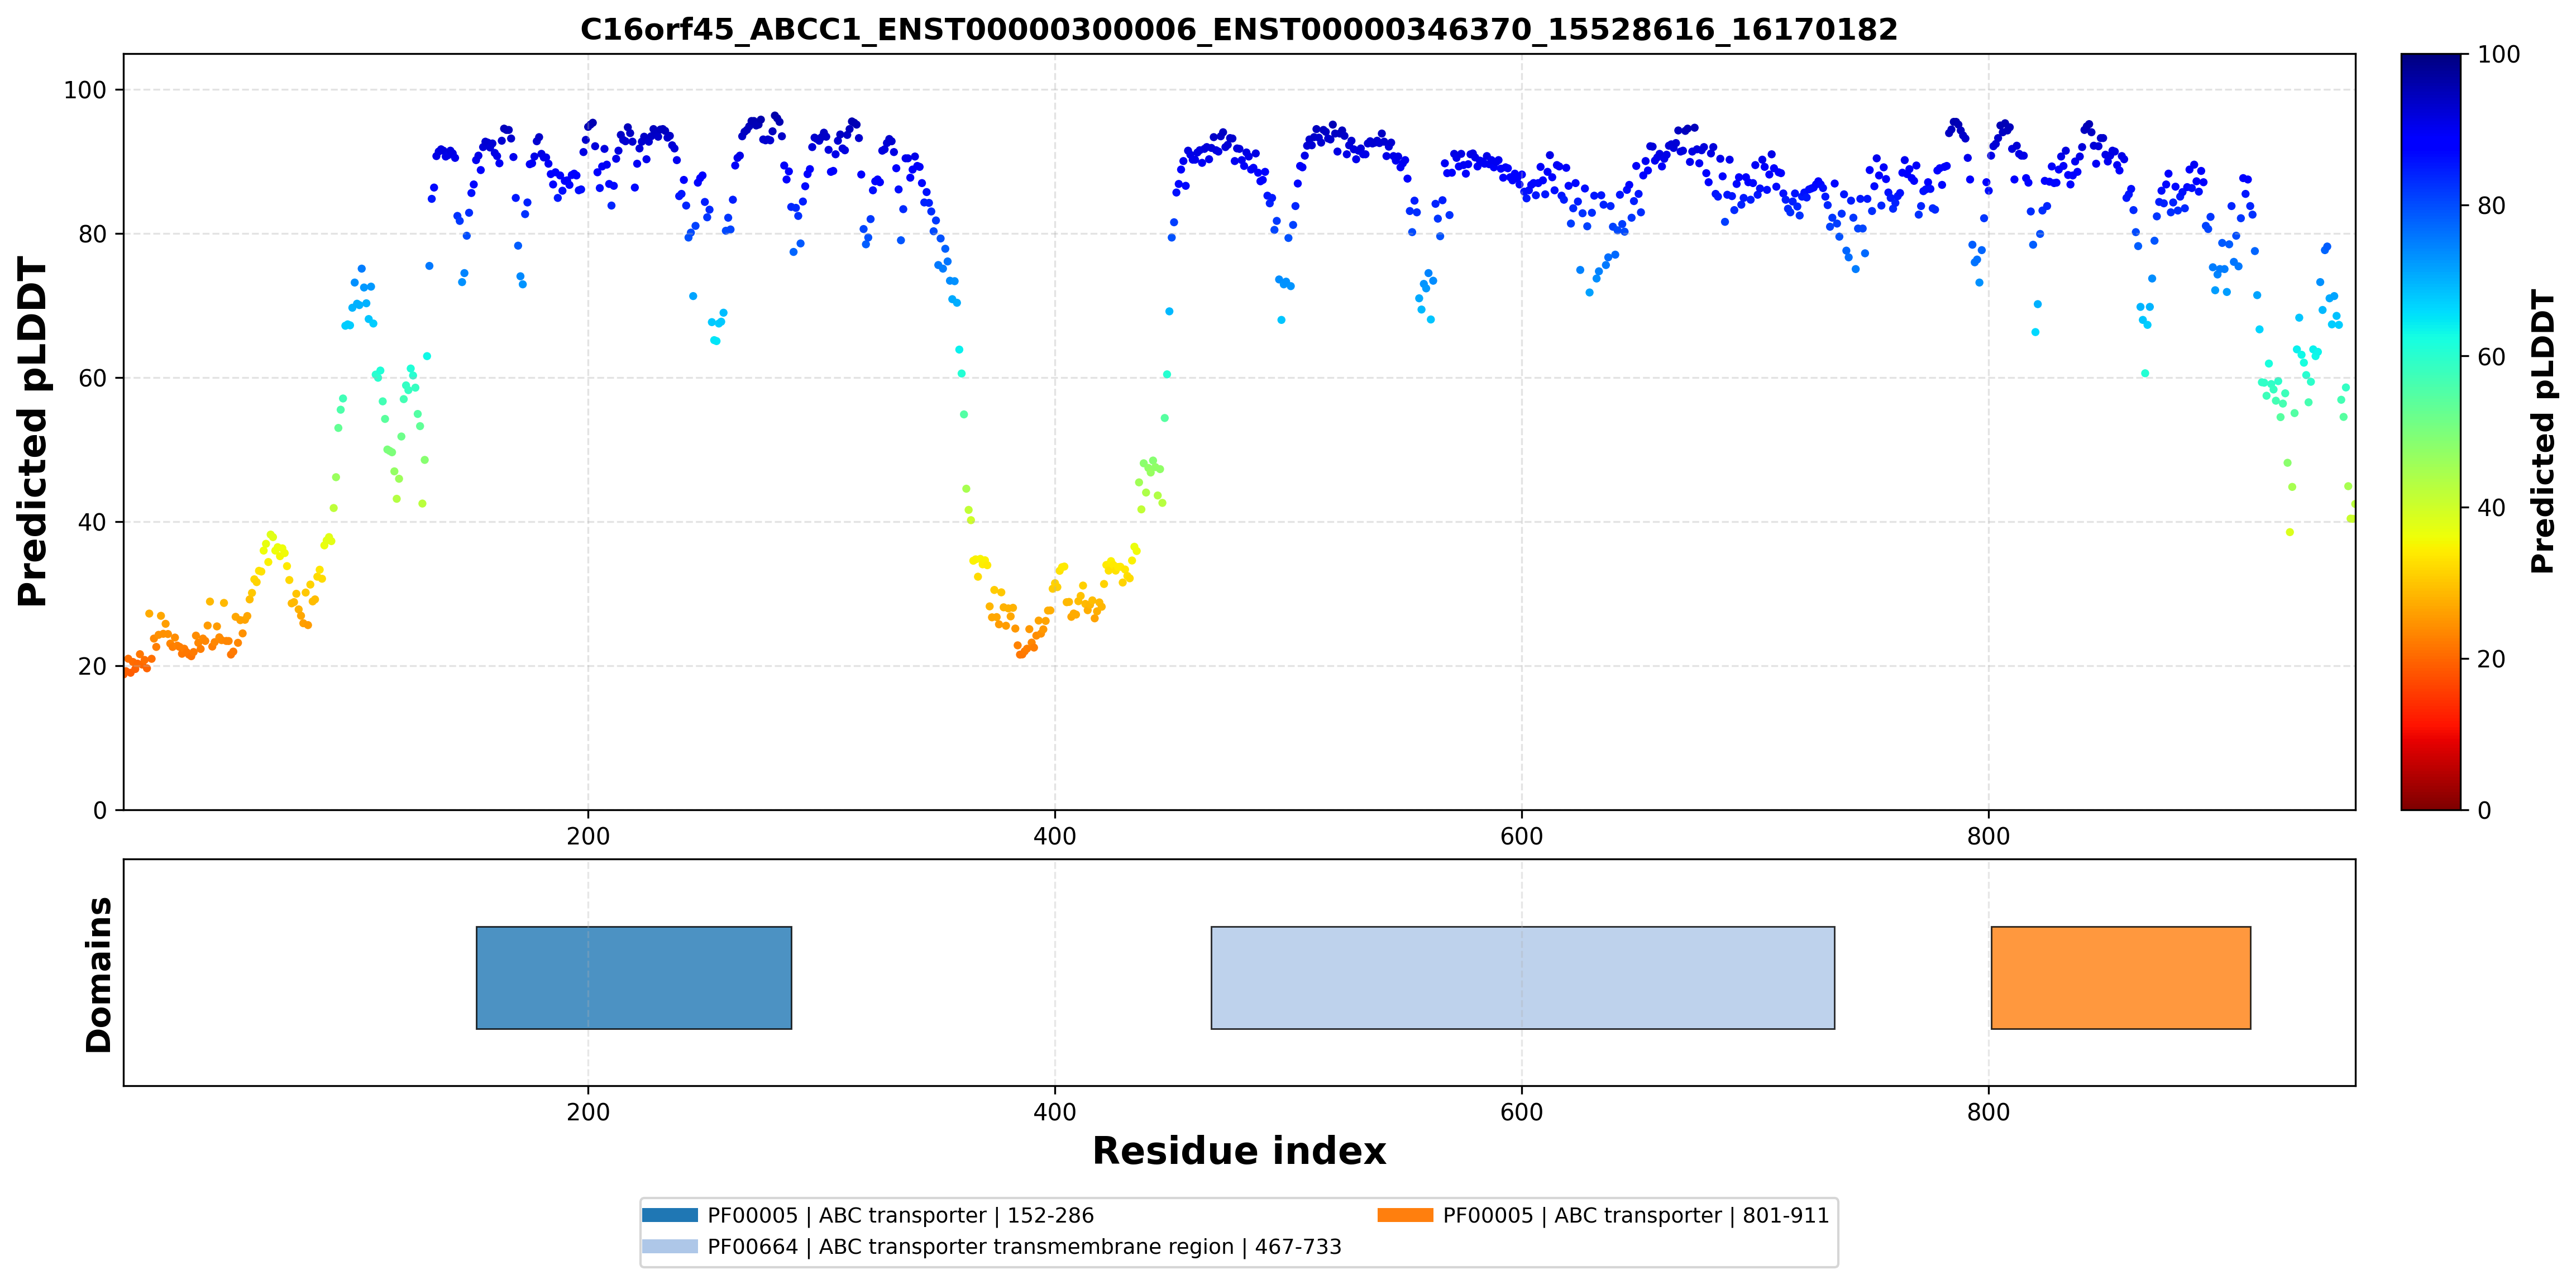2576x1284 pixels.
Task: Click the light blue PF00664 legend swatch
Action: pyautogui.click(x=670, y=1246)
